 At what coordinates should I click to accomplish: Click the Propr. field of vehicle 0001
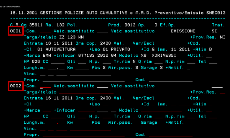(84, 80)
